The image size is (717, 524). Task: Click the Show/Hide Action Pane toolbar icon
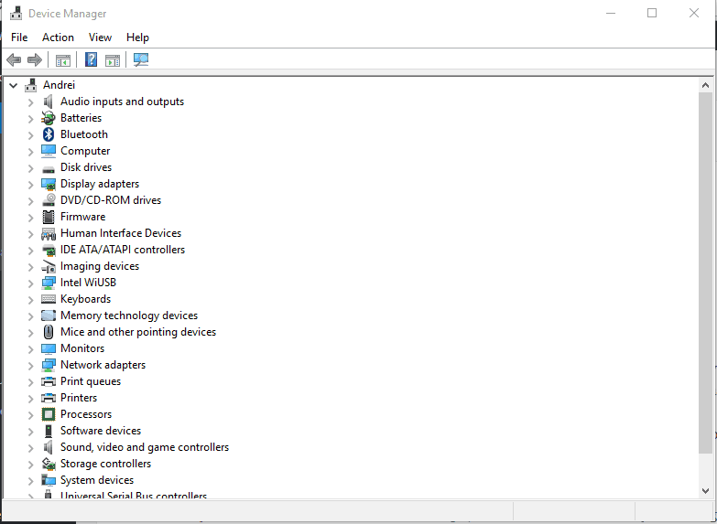[x=113, y=60]
